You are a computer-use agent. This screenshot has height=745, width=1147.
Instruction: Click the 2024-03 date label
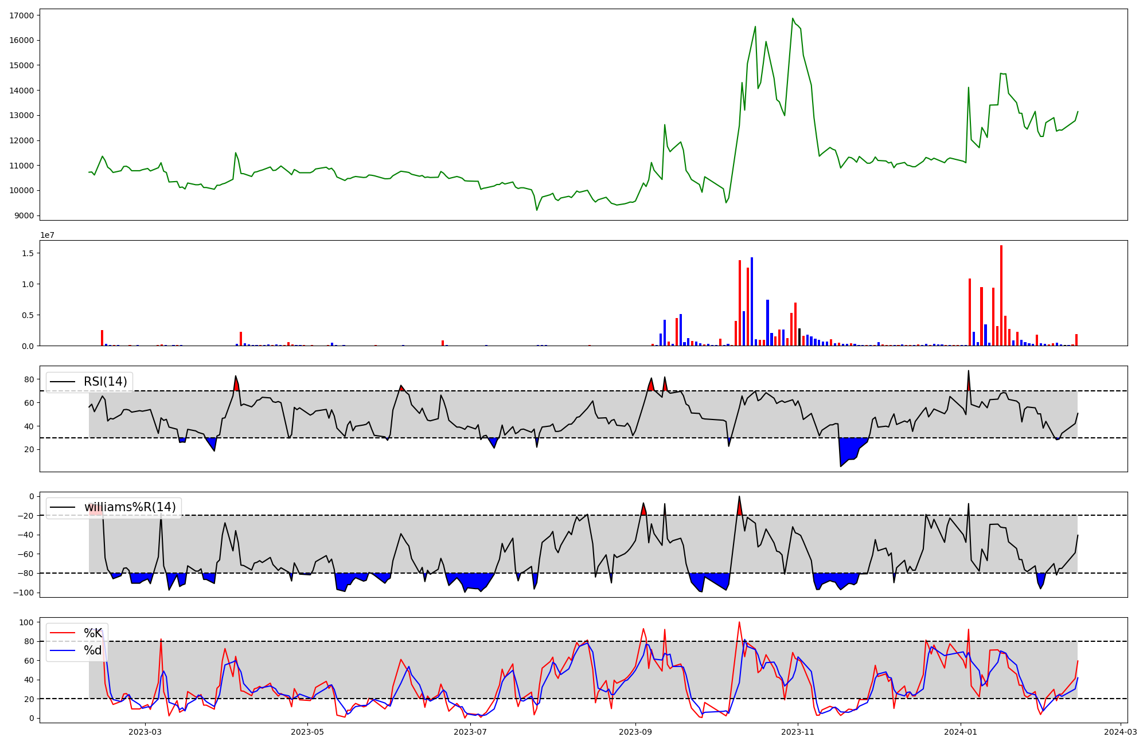[x=1121, y=732]
